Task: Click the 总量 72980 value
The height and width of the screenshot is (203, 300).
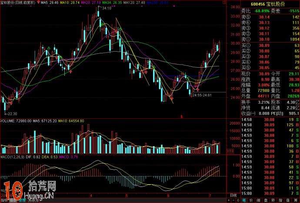Action: (x=263, y=90)
